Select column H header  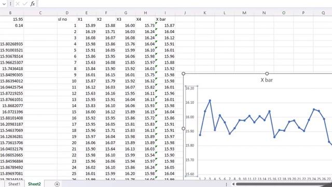[145, 13]
